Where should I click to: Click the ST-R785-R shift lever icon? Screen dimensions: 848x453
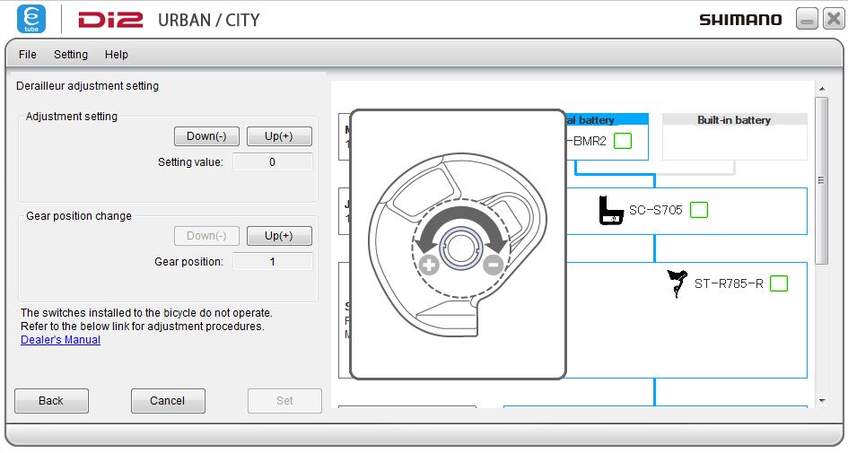[677, 283]
